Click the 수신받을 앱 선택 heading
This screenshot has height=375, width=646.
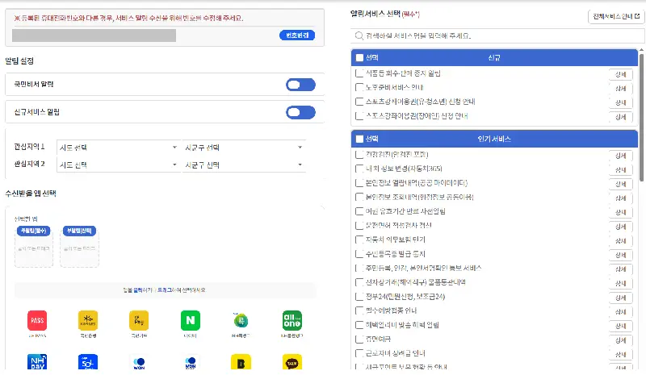click(x=31, y=194)
